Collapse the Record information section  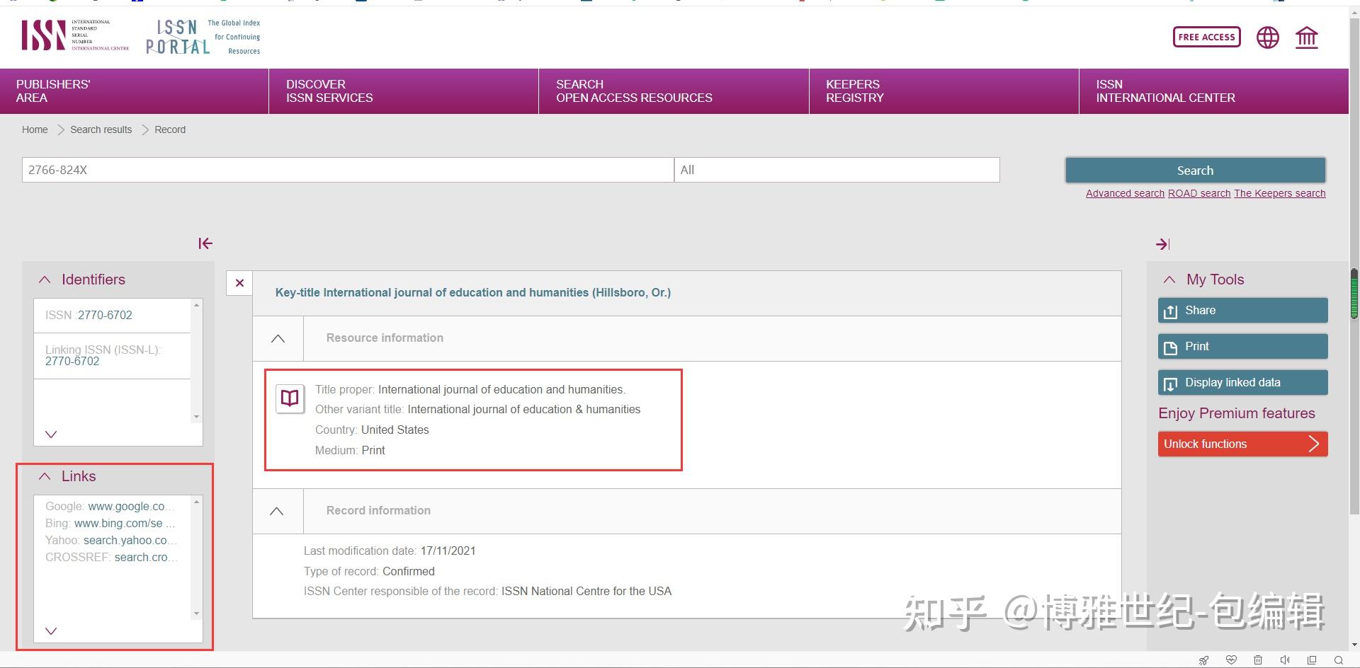click(277, 511)
